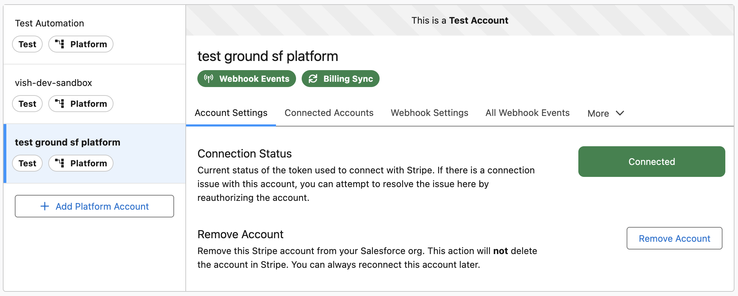Click the Billing Sync refresh icon
Image resolution: width=738 pixels, height=296 pixels.
(x=313, y=79)
